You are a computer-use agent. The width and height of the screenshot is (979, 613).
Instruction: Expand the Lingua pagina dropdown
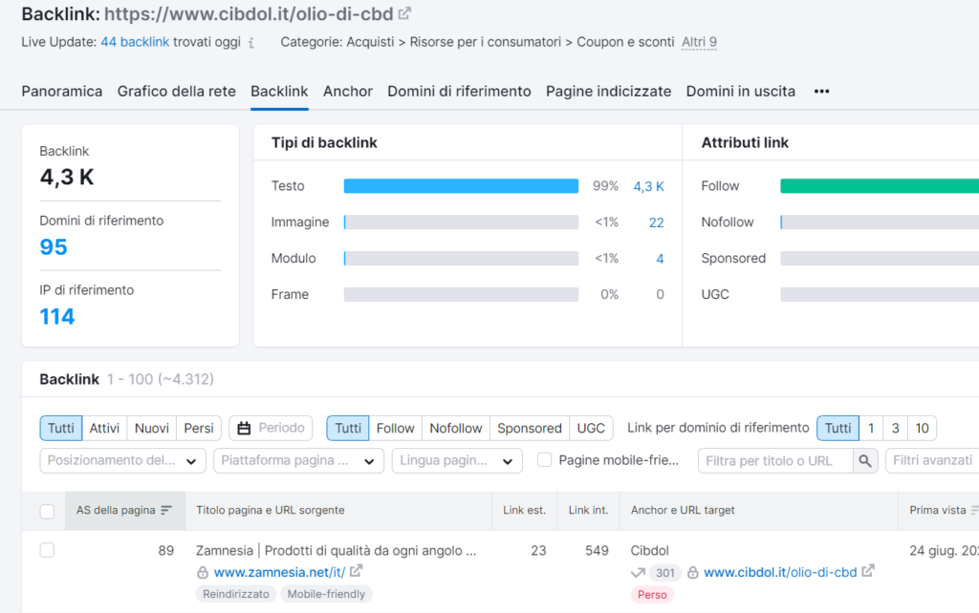click(x=457, y=461)
